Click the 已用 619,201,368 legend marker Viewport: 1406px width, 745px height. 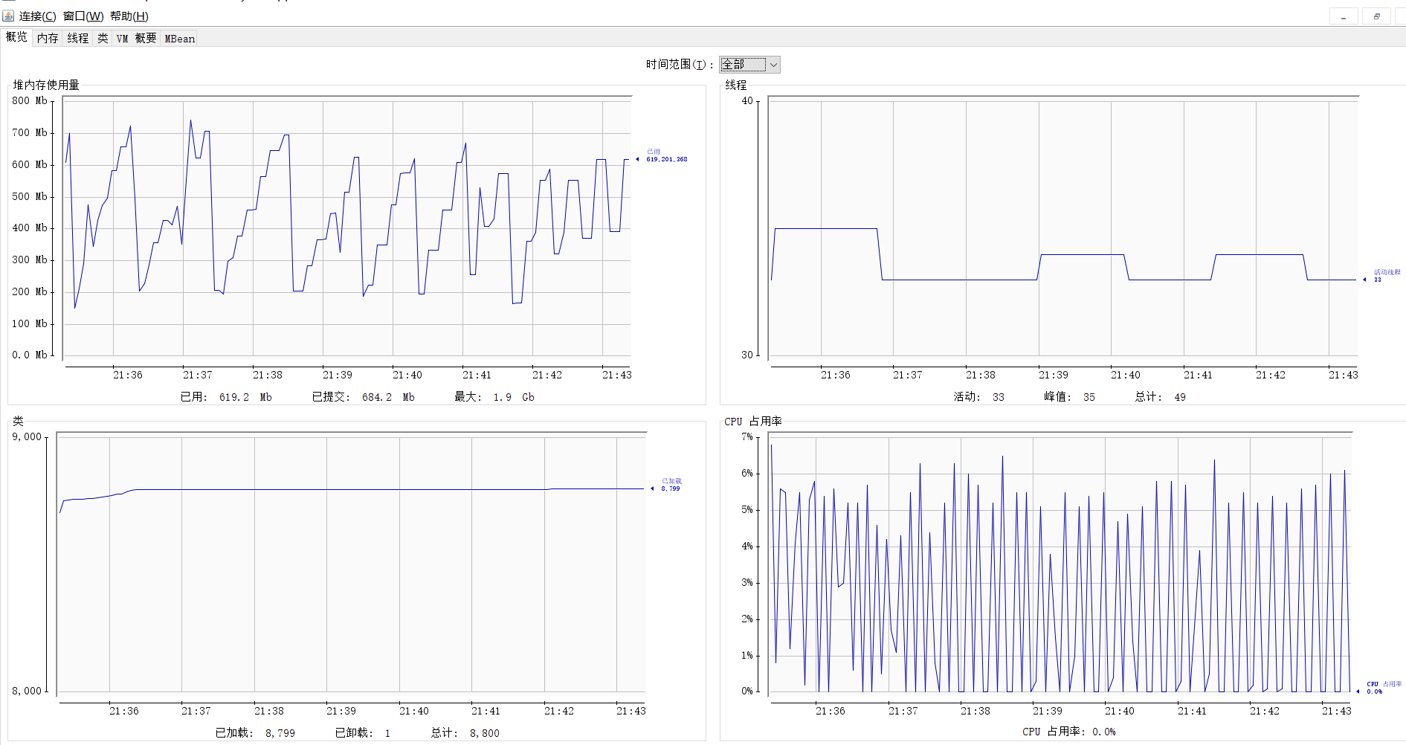(x=662, y=155)
